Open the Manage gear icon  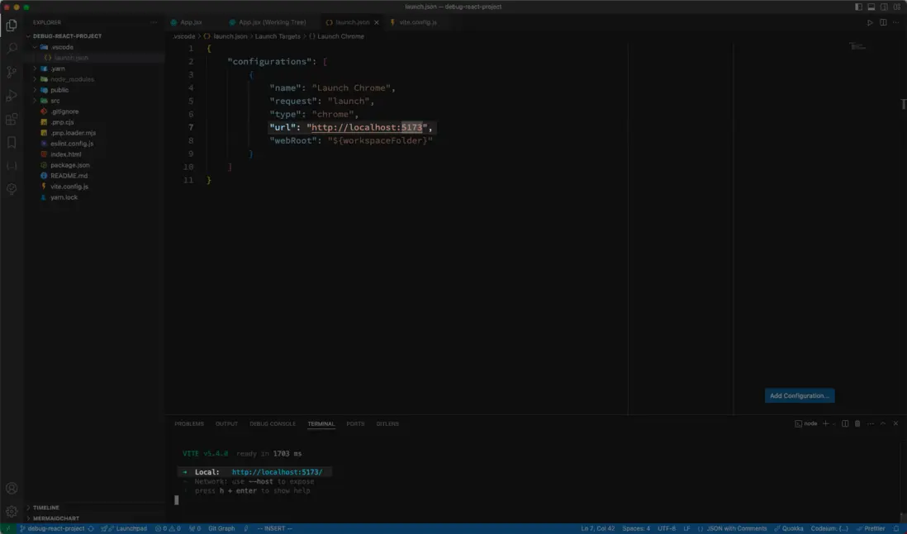tap(12, 512)
